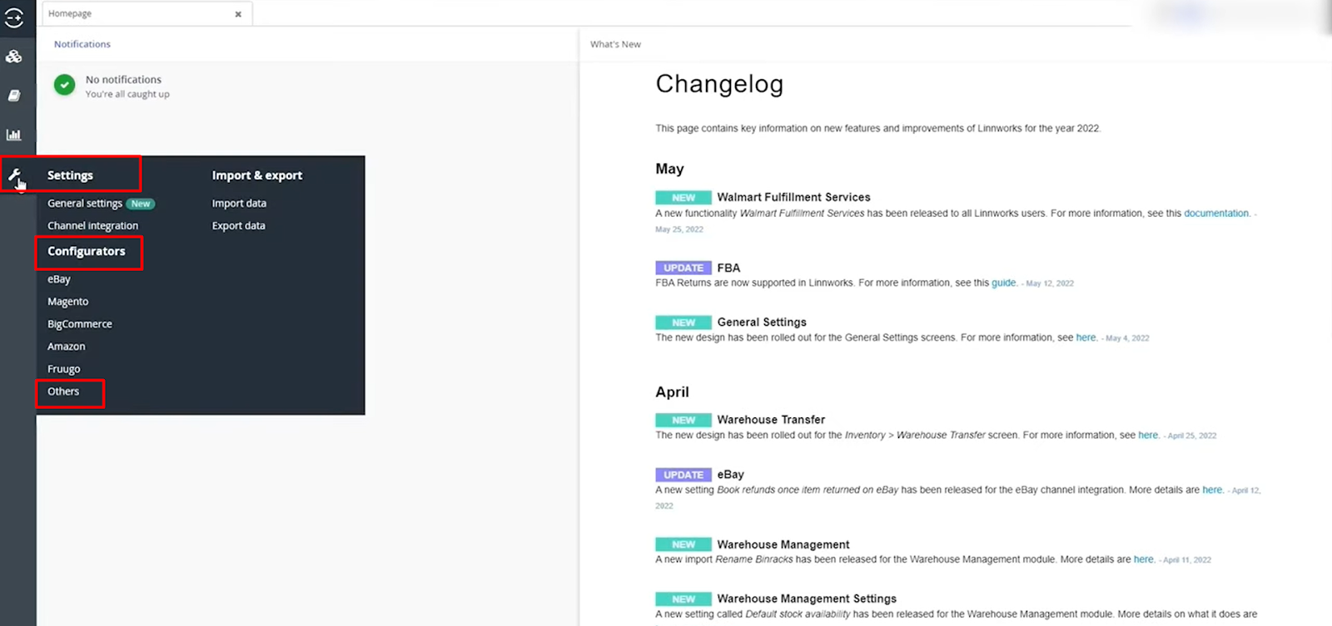Choose the Magento configurator
Screen dimensions: 1332x626
pos(67,302)
